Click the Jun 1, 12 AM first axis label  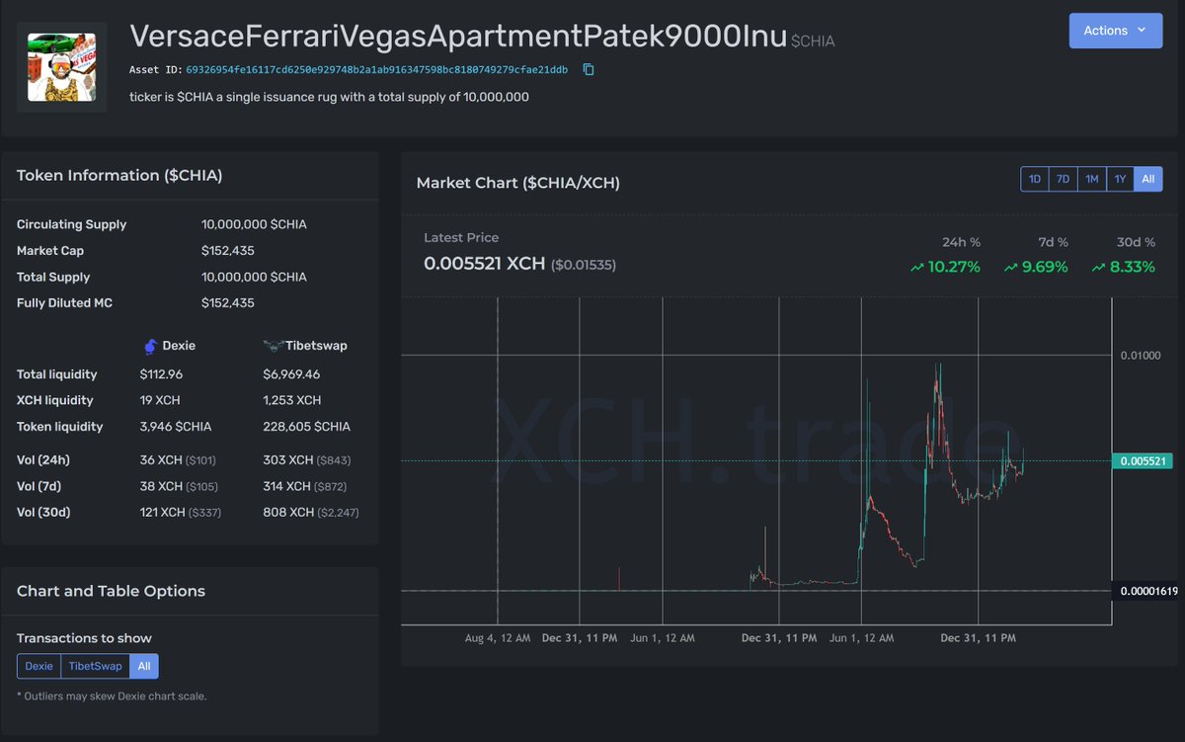(x=663, y=638)
